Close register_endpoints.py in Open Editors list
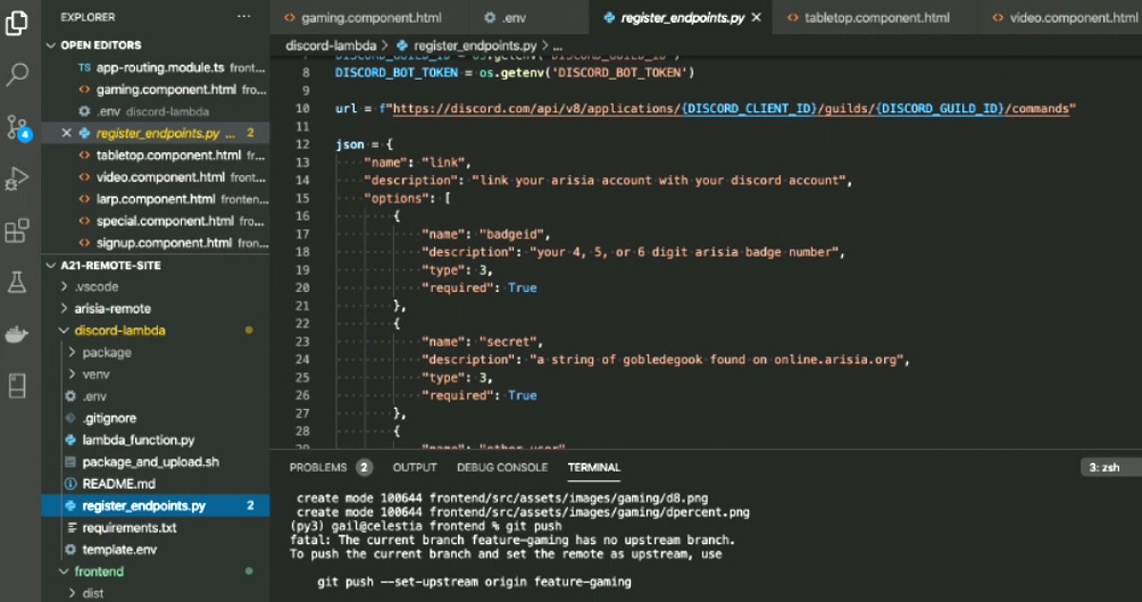Viewport: 1142px width, 602px height. click(67, 133)
